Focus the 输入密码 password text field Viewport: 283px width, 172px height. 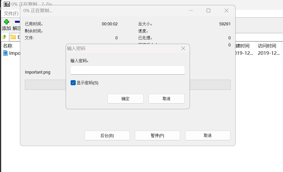tap(128, 70)
